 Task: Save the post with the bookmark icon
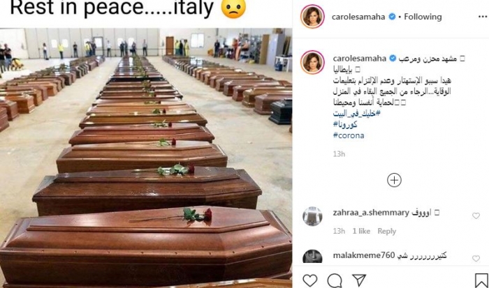[481, 280]
